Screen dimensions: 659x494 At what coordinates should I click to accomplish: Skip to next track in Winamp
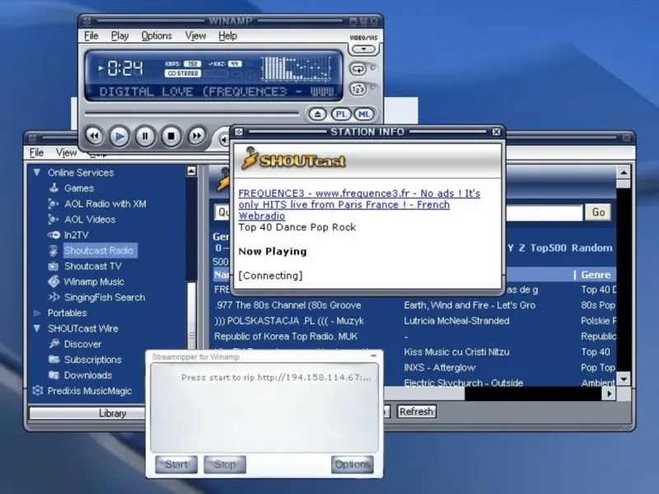point(196,136)
